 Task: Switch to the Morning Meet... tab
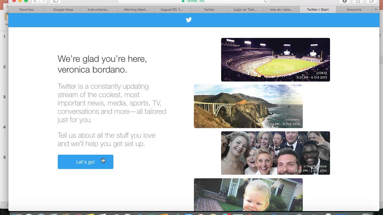(136, 10)
